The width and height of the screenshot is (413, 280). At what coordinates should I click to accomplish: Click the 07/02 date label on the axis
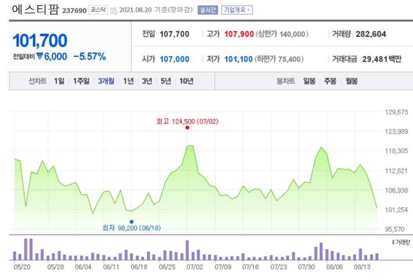[195, 267]
